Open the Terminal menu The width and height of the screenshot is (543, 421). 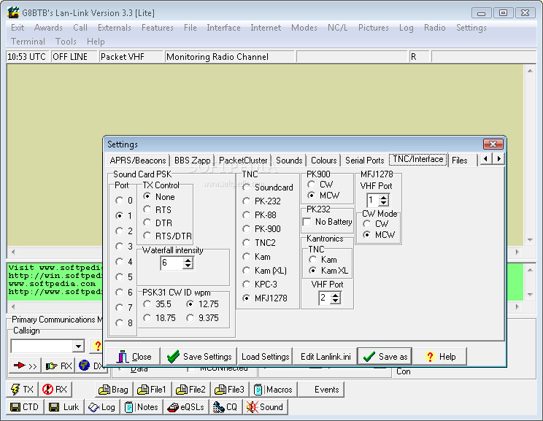click(28, 42)
